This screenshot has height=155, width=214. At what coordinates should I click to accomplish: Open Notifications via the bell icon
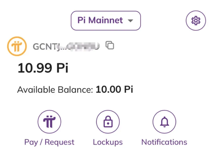point(164,122)
